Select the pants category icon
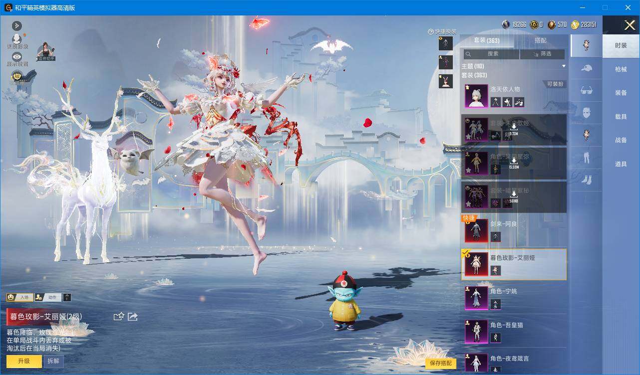This screenshot has width=640, height=375. click(x=587, y=158)
